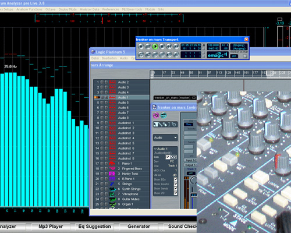This screenshot has height=233, width=291.
Task: Click the emagic logo in Transport window
Action: point(218,55)
